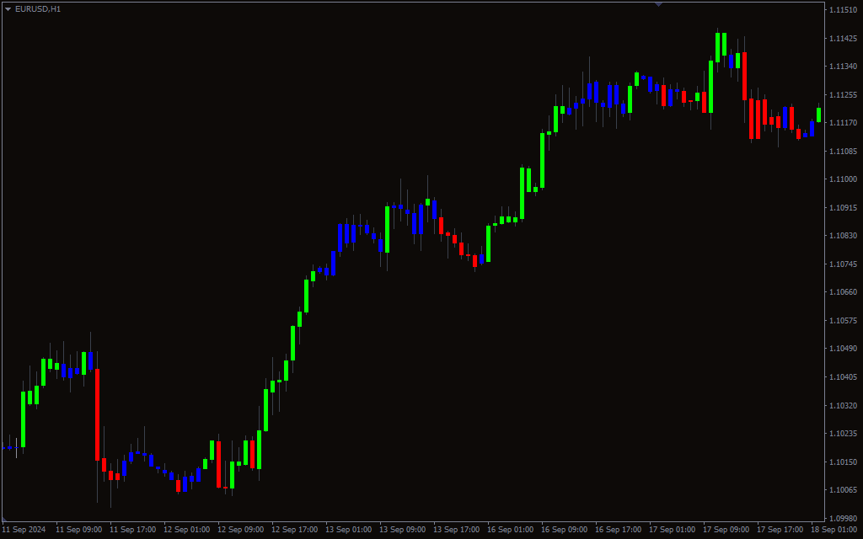
Task: Click the last green candle at chart's right
Action: [818, 115]
